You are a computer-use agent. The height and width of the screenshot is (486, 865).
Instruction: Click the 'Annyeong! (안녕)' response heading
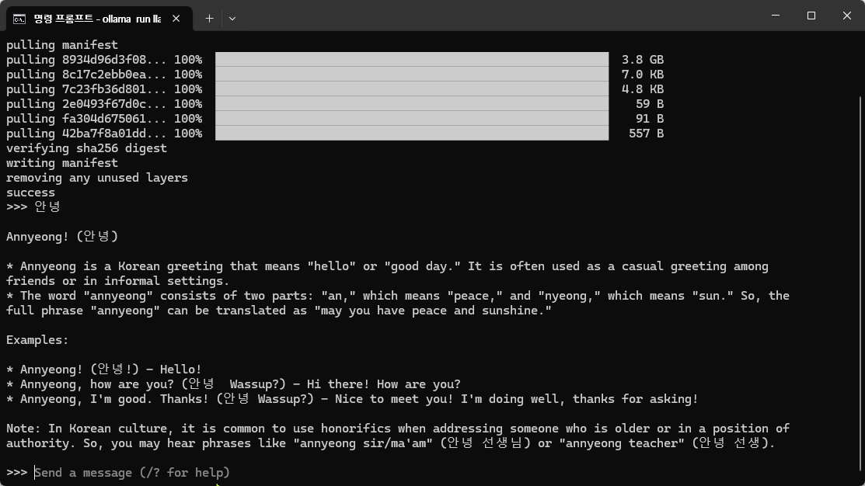[62, 236]
